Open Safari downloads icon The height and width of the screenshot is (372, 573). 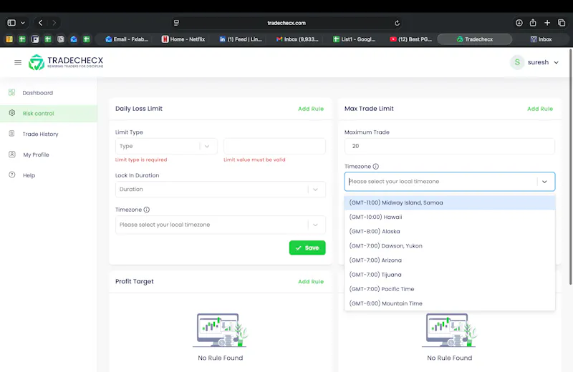[x=519, y=23]
